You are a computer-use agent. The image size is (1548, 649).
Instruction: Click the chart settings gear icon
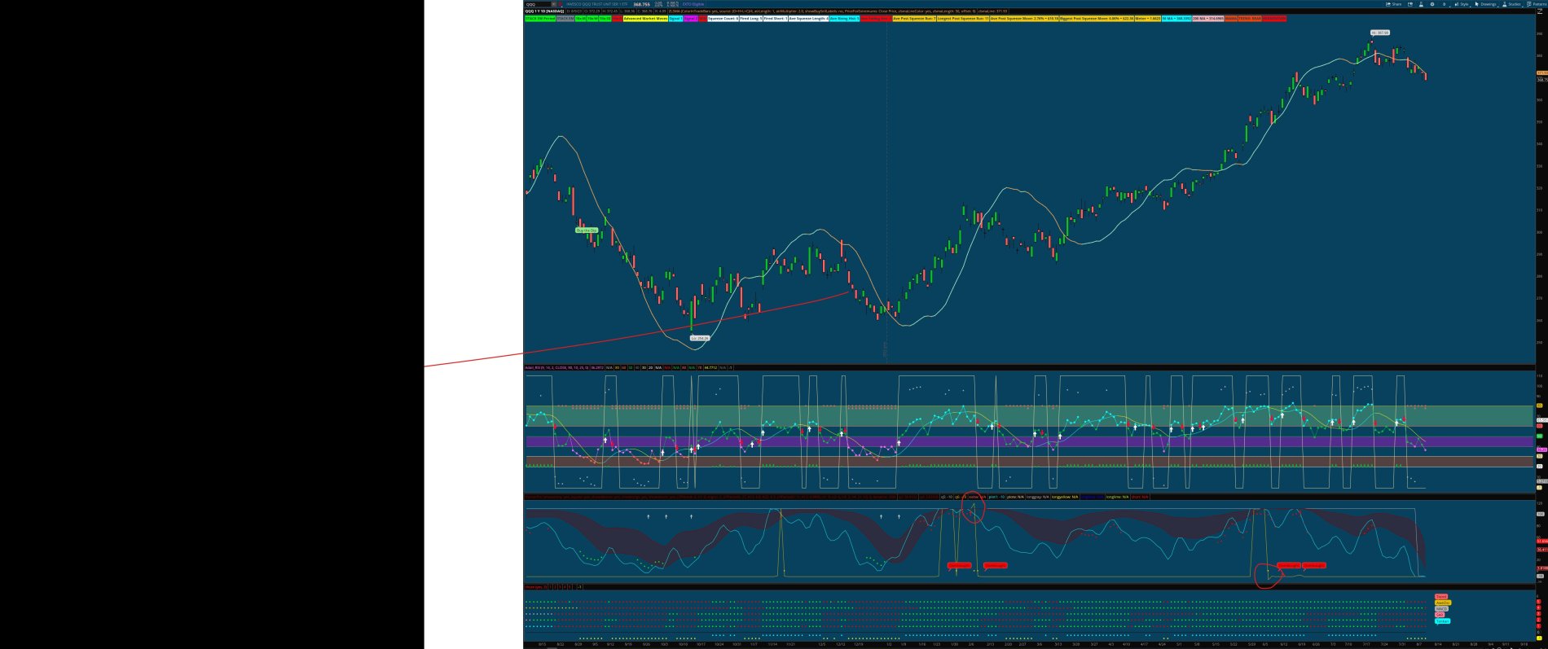tap(1432, 4)
